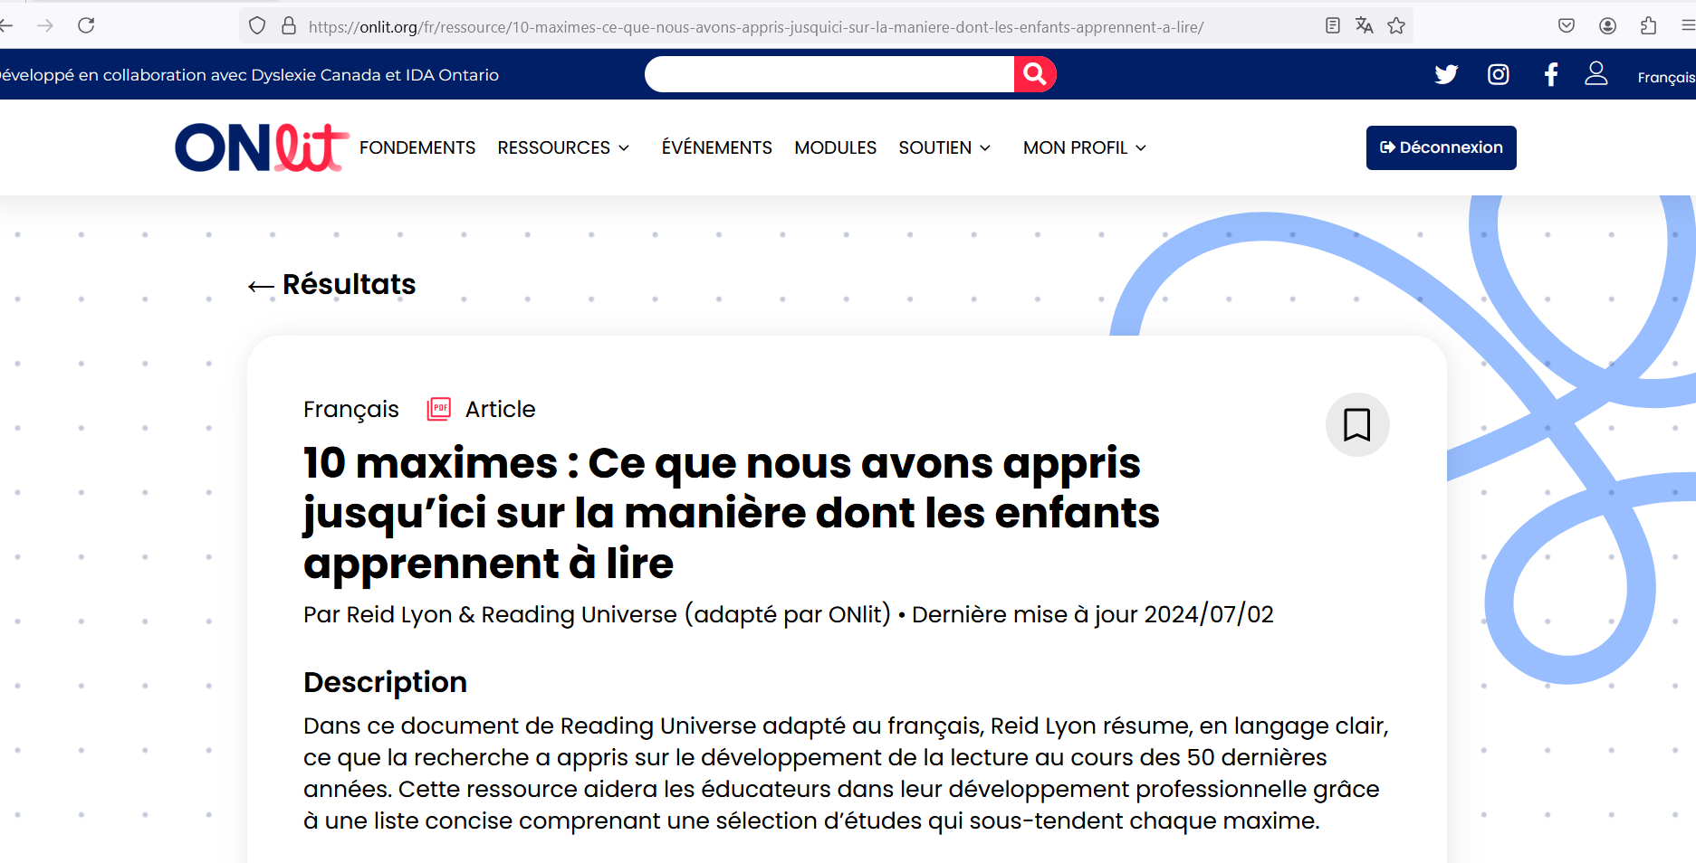The image size is (1696, 863).
Task: Click the browser forward arrow
Action: [x=45, y=25]
